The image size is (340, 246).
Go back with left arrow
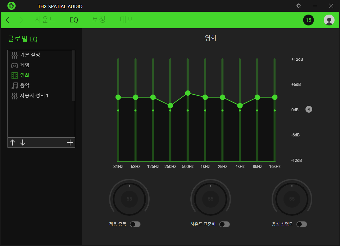pos(8,20)
